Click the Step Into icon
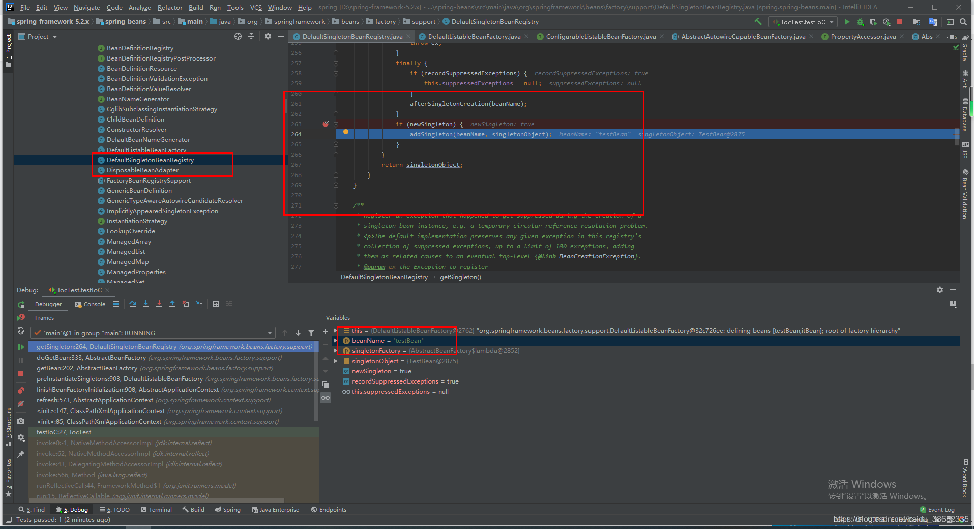The height and width of the screenshot is (529, 974). tap(146, 304)
